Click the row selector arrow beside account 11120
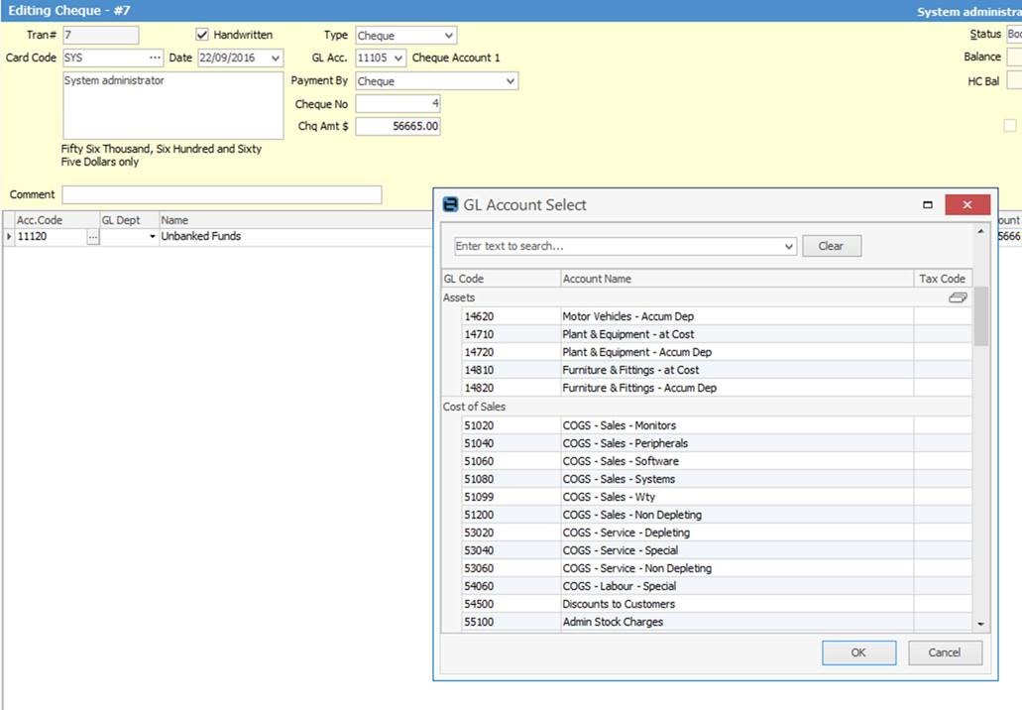The height and width of the screenshot is (710, 1022). (8, 236)
